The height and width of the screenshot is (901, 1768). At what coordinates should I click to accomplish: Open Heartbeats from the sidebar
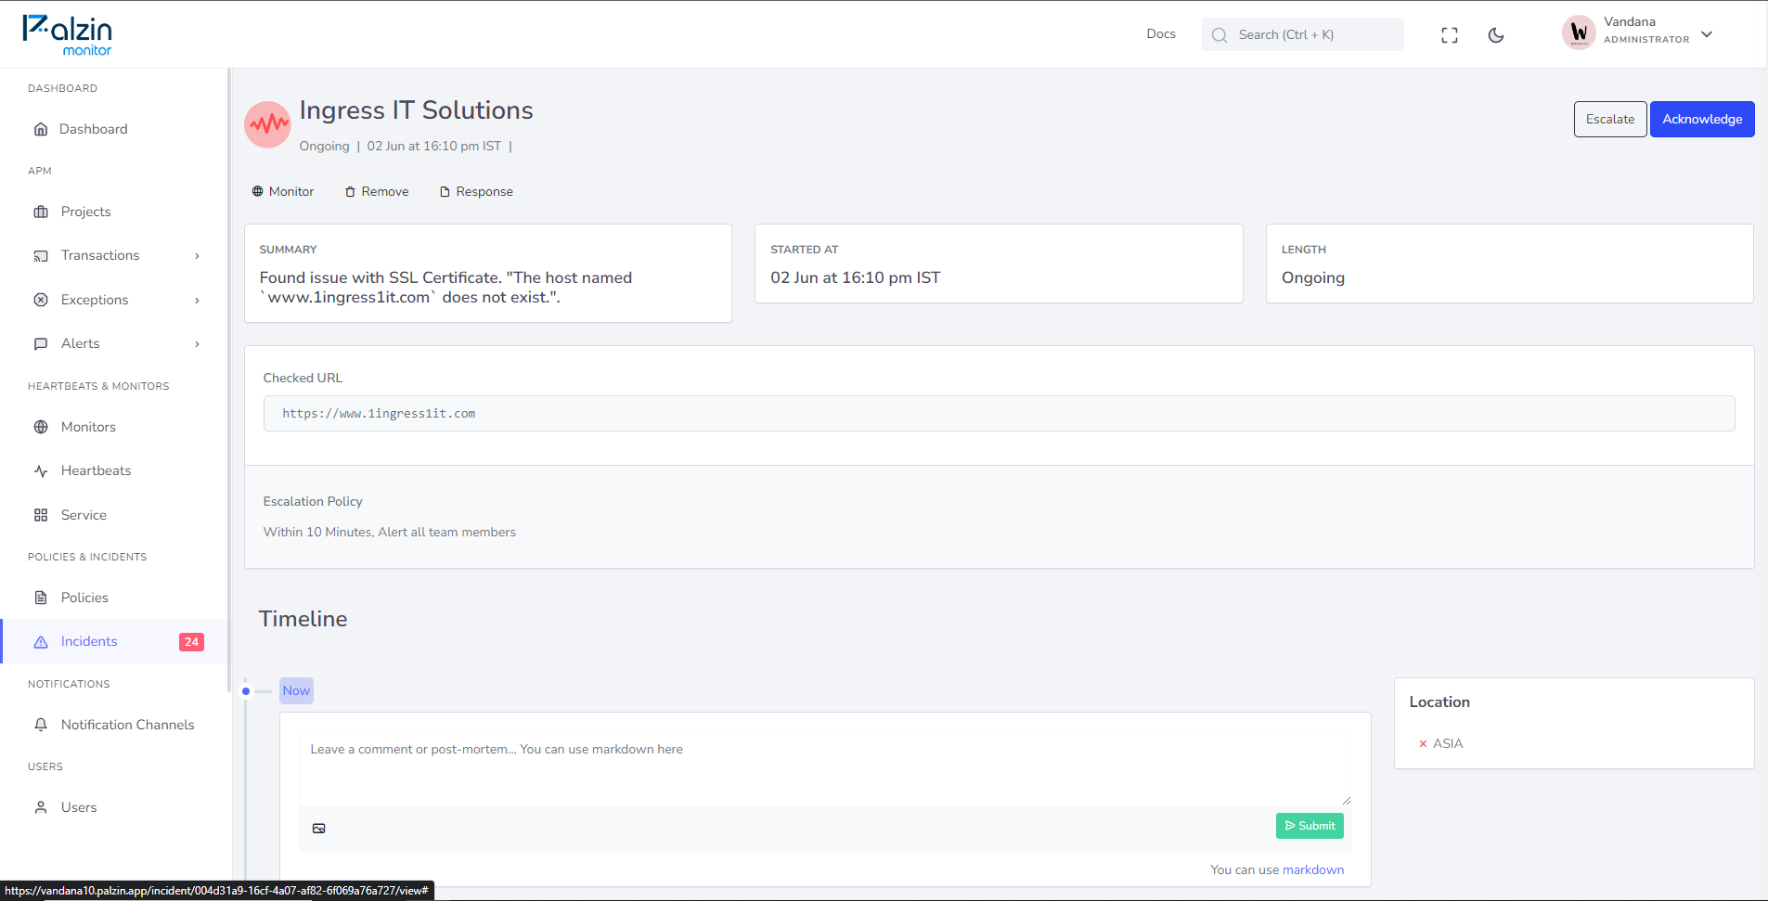coord(96,470)
